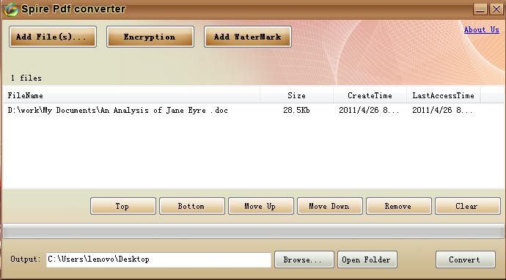Click the 1 files count label

click(x=26, y=78)
